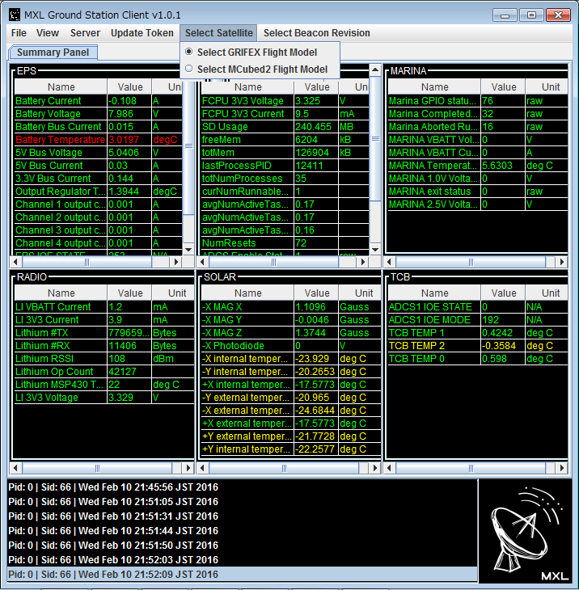Click EPS panel vertical scroll down arrow
579x590 pixels.
(188, 250)
